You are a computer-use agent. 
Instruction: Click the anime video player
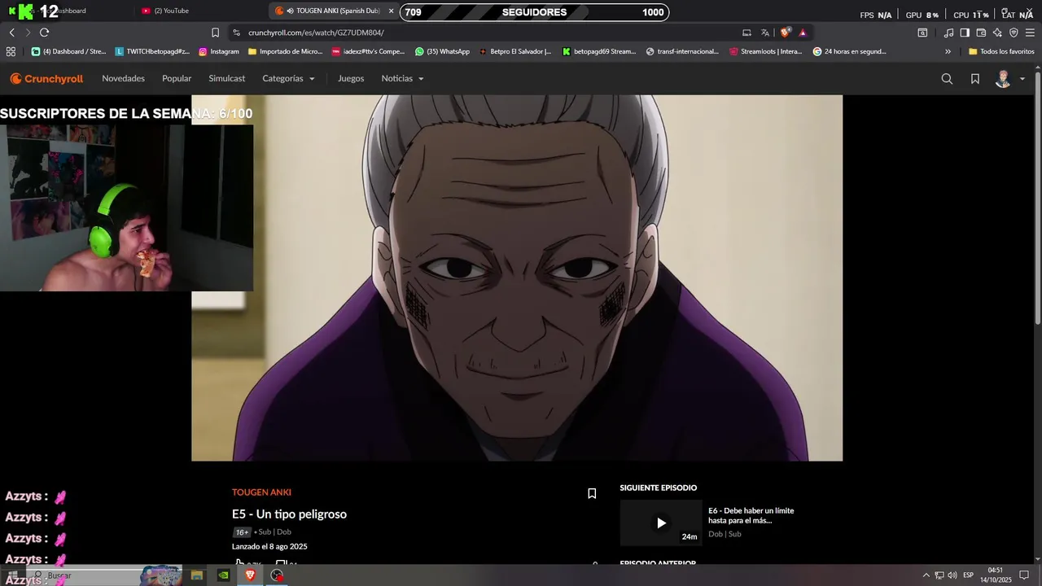pyautogui.click(x=517, y=278)
